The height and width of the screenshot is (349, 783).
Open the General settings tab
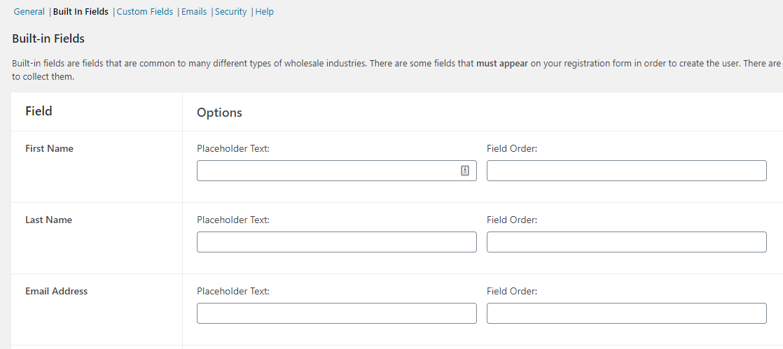point(29,12)
